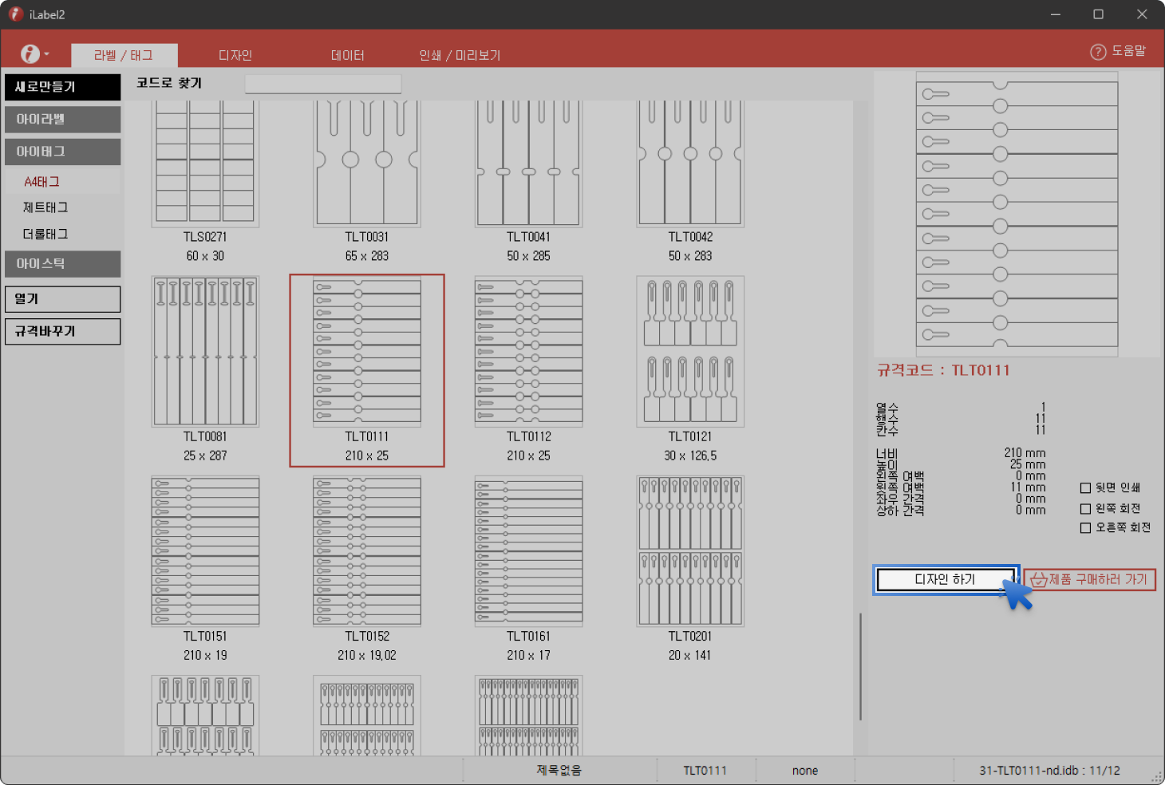Switch to the 라벨 / 태그 tab
The height and width of the screenshot is (785, 1165).
[x=124, y=55]
